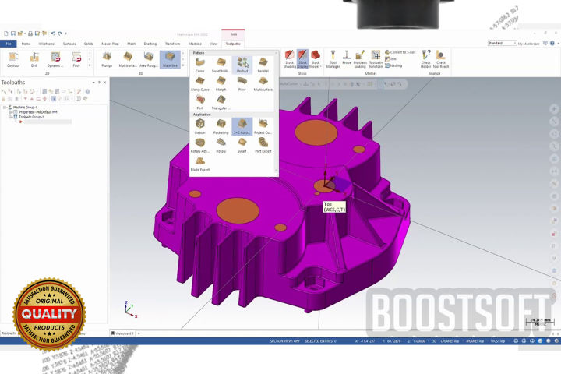561x374 pixels.
Task: Select the Contour 2D toolpath
Action: (x=13, y=59)
